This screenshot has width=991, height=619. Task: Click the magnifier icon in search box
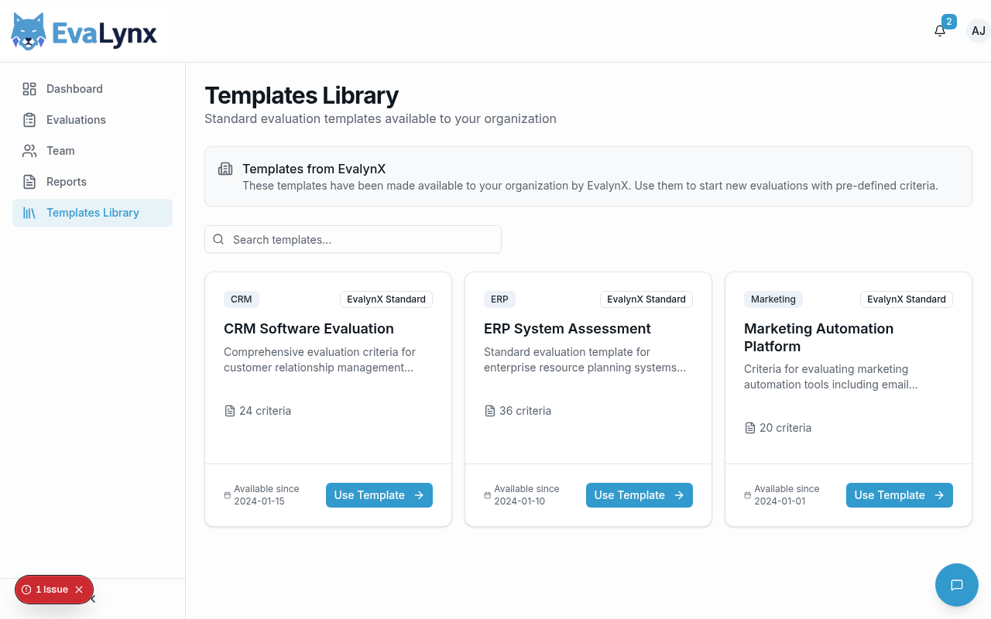click(218, 239)
